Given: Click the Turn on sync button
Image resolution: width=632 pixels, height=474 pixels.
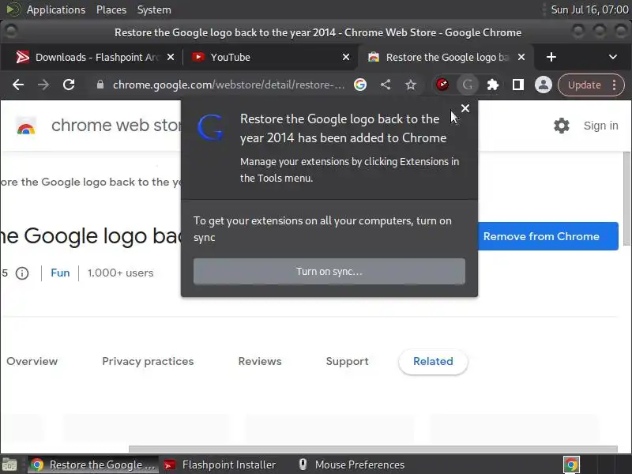Looking at the screenshot, I should point(329,271).
